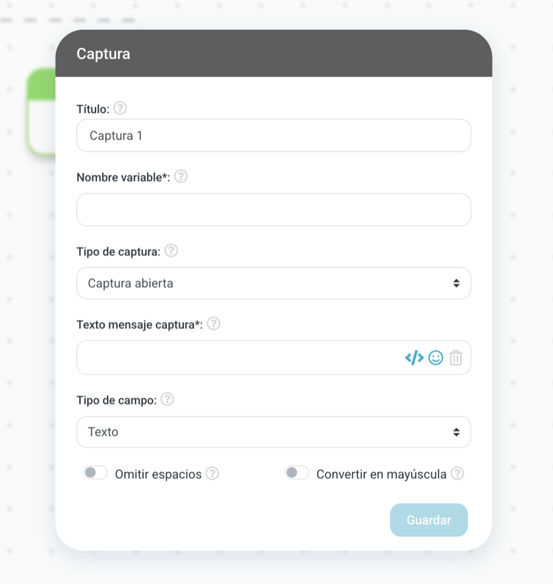Click the help icon next to Tipo de campo
The image size is (553, 584).
point(167,399)
